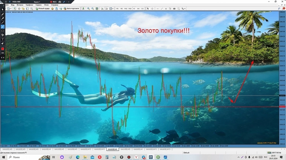Click the search magnifier icon at top right
The height and width of the screenshot is (160, 286).
279,9
